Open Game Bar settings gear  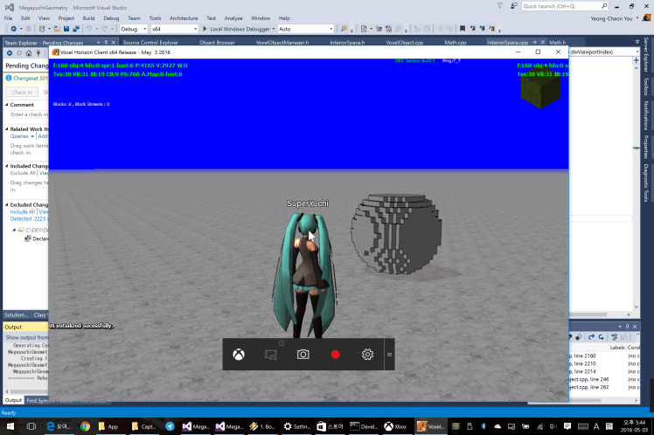367,355
